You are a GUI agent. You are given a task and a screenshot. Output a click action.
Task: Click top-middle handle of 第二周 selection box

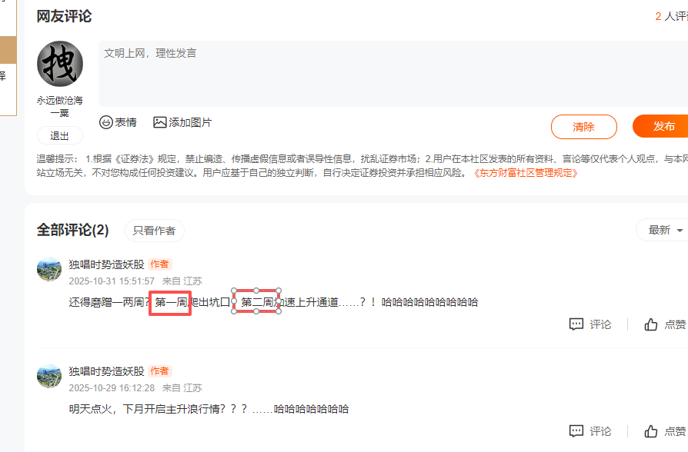(x=256, y=291)
